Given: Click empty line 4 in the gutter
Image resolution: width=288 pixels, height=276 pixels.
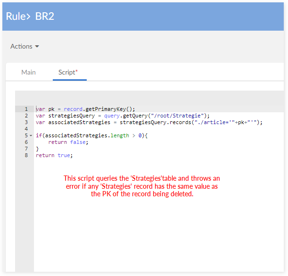Looking at the screenshot, I should 26,129.
